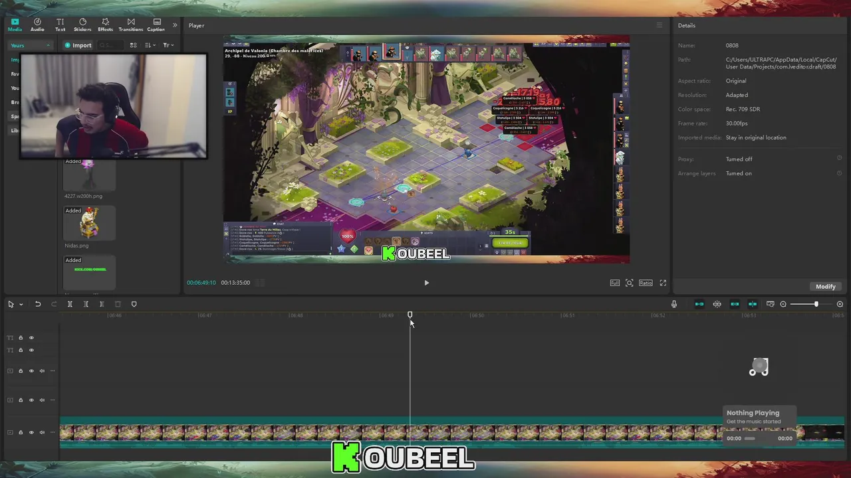Screen dimensions: 851x478
Task: Click the Modify button in Details
Action: pos(826,287)
